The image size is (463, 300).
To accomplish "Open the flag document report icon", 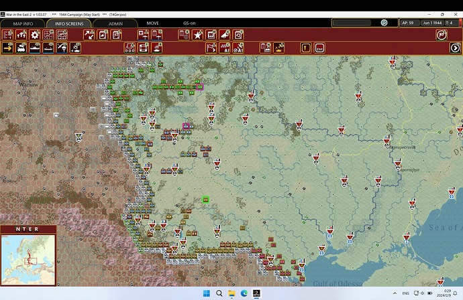I will coord(116,35).
